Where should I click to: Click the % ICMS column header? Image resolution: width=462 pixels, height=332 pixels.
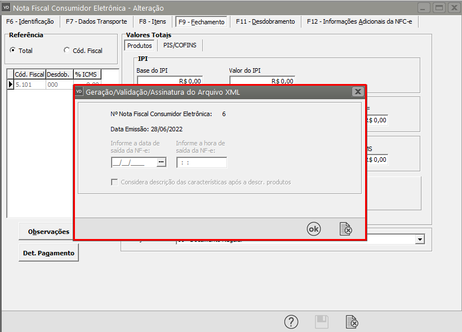(87, 74)
